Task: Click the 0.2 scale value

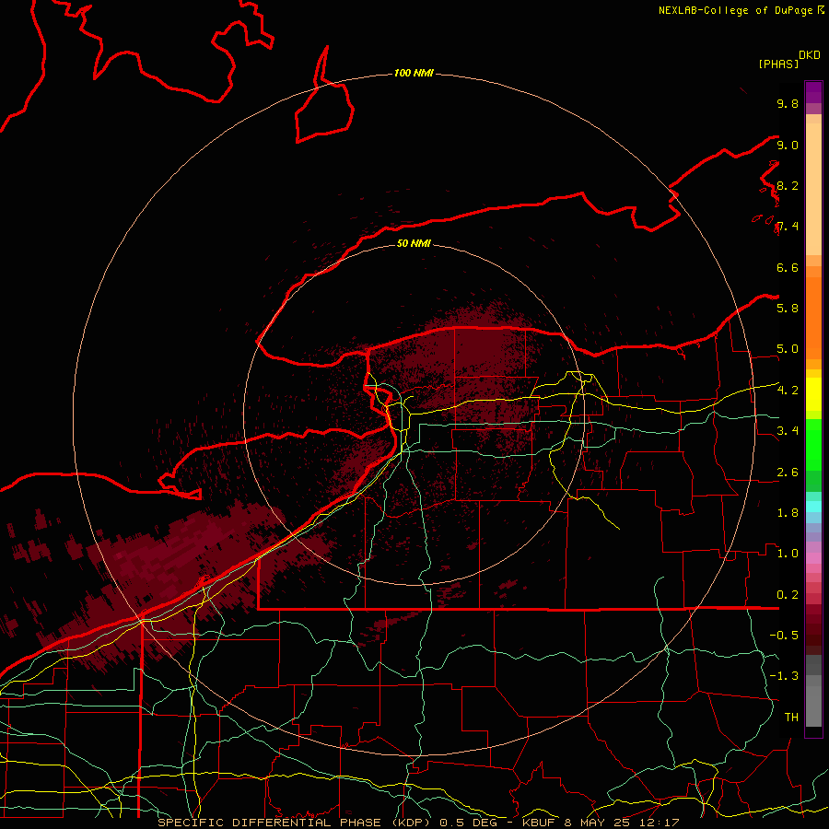Action: (x=788, y=595)
